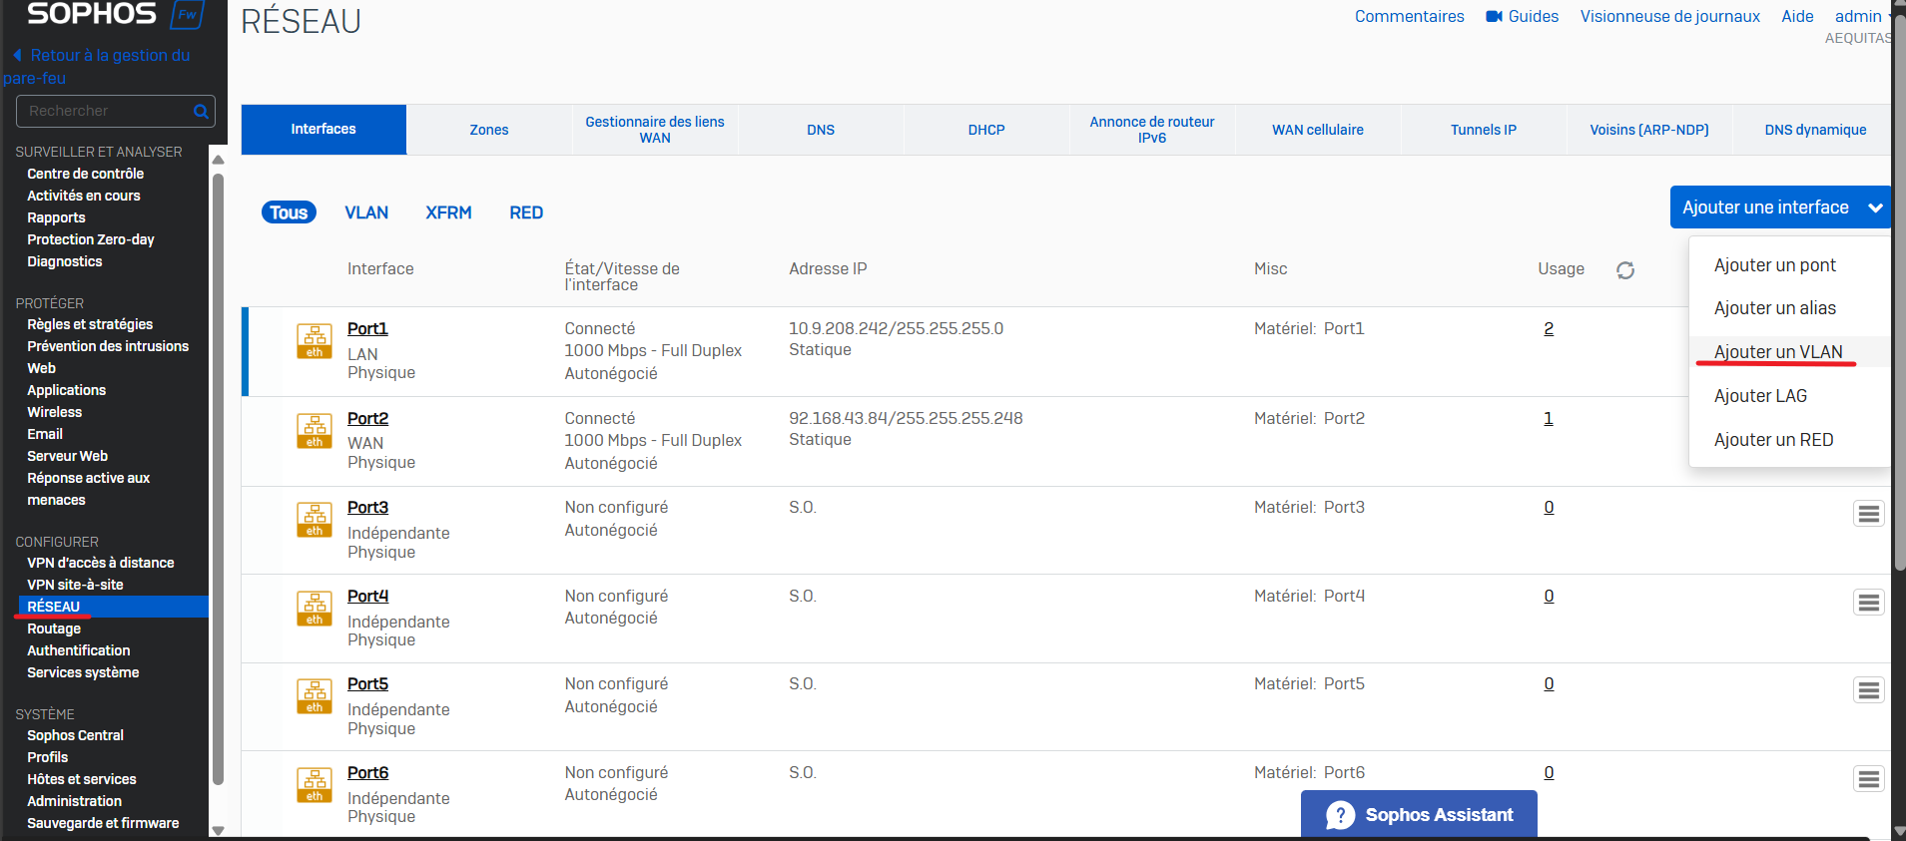Open the Port5 row hamburger menu
Viewport: 1906px width, 841px height.
(1869, 690)
